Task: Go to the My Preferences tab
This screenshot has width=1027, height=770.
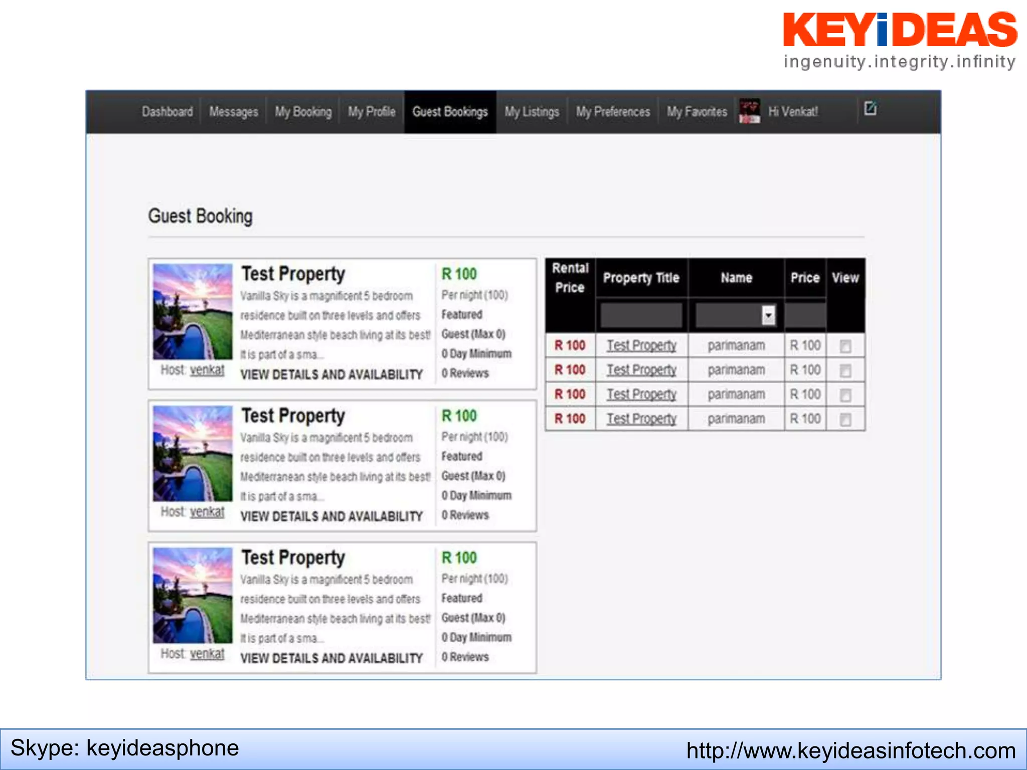Action: 613,111
